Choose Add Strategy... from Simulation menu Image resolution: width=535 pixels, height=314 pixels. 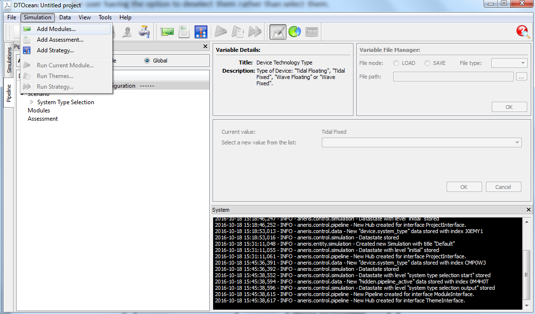(55, 50)
